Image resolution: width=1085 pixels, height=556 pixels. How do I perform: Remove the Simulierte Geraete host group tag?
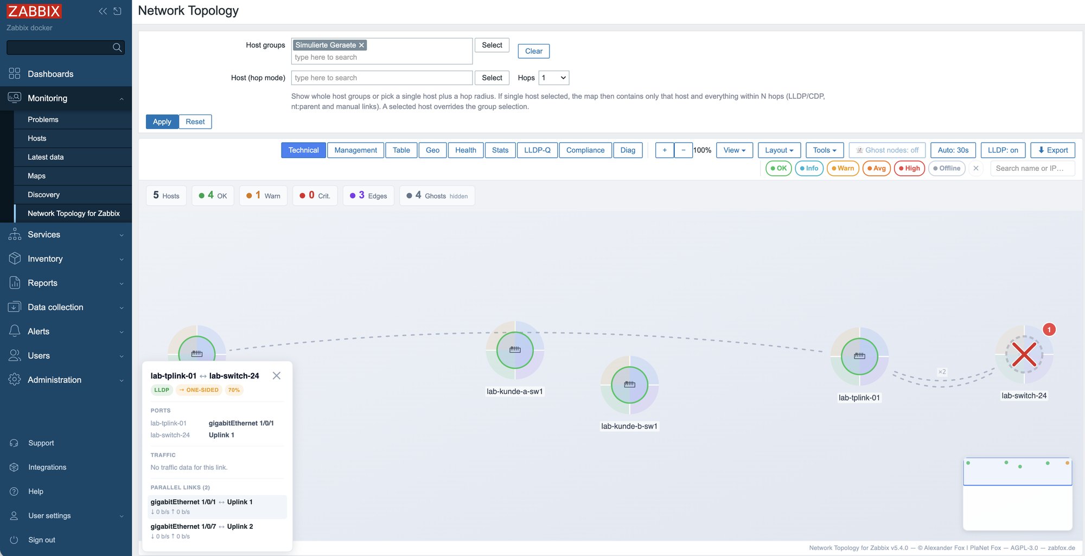(x=361, y=45)
